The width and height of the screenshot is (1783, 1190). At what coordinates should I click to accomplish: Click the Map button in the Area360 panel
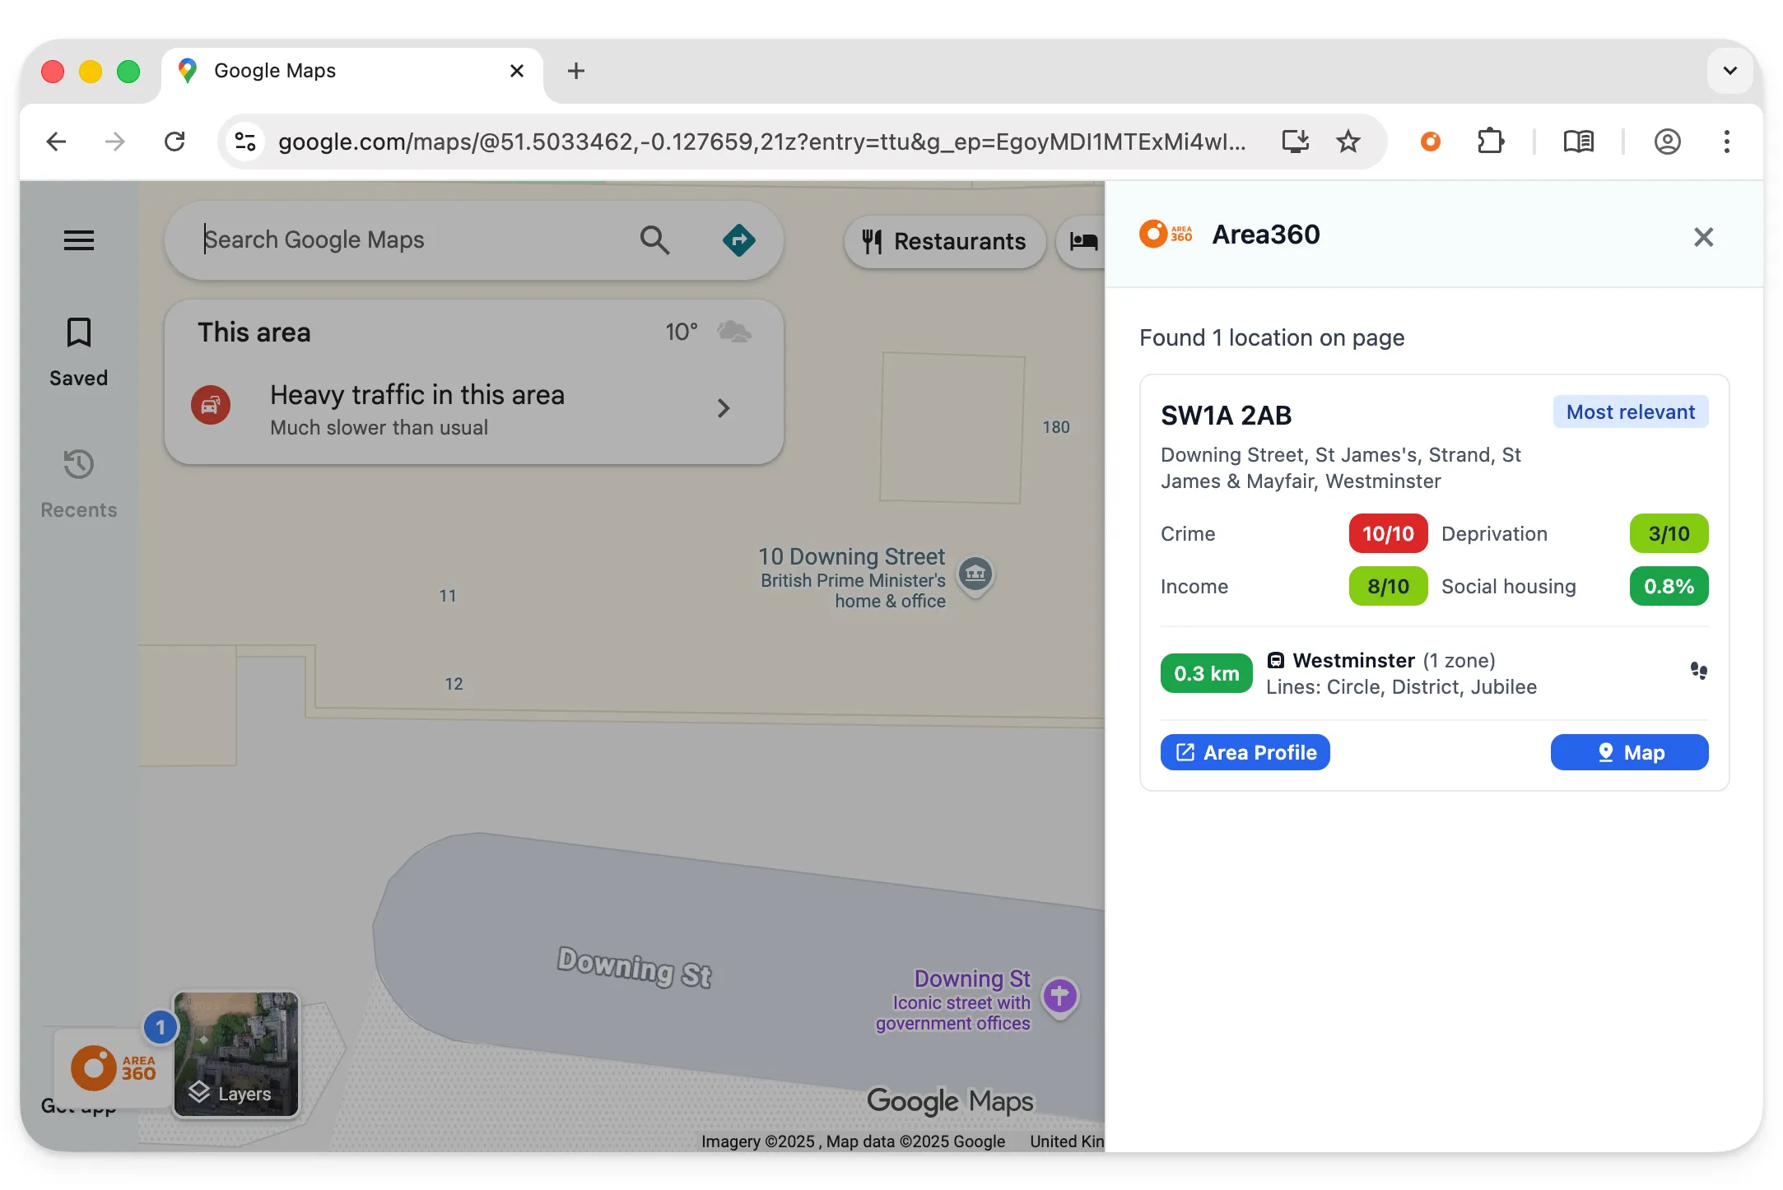(1629, 751)
